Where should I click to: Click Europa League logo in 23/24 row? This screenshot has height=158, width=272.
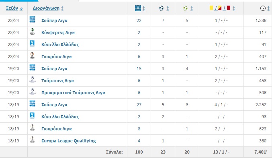(x=32, y=56)
